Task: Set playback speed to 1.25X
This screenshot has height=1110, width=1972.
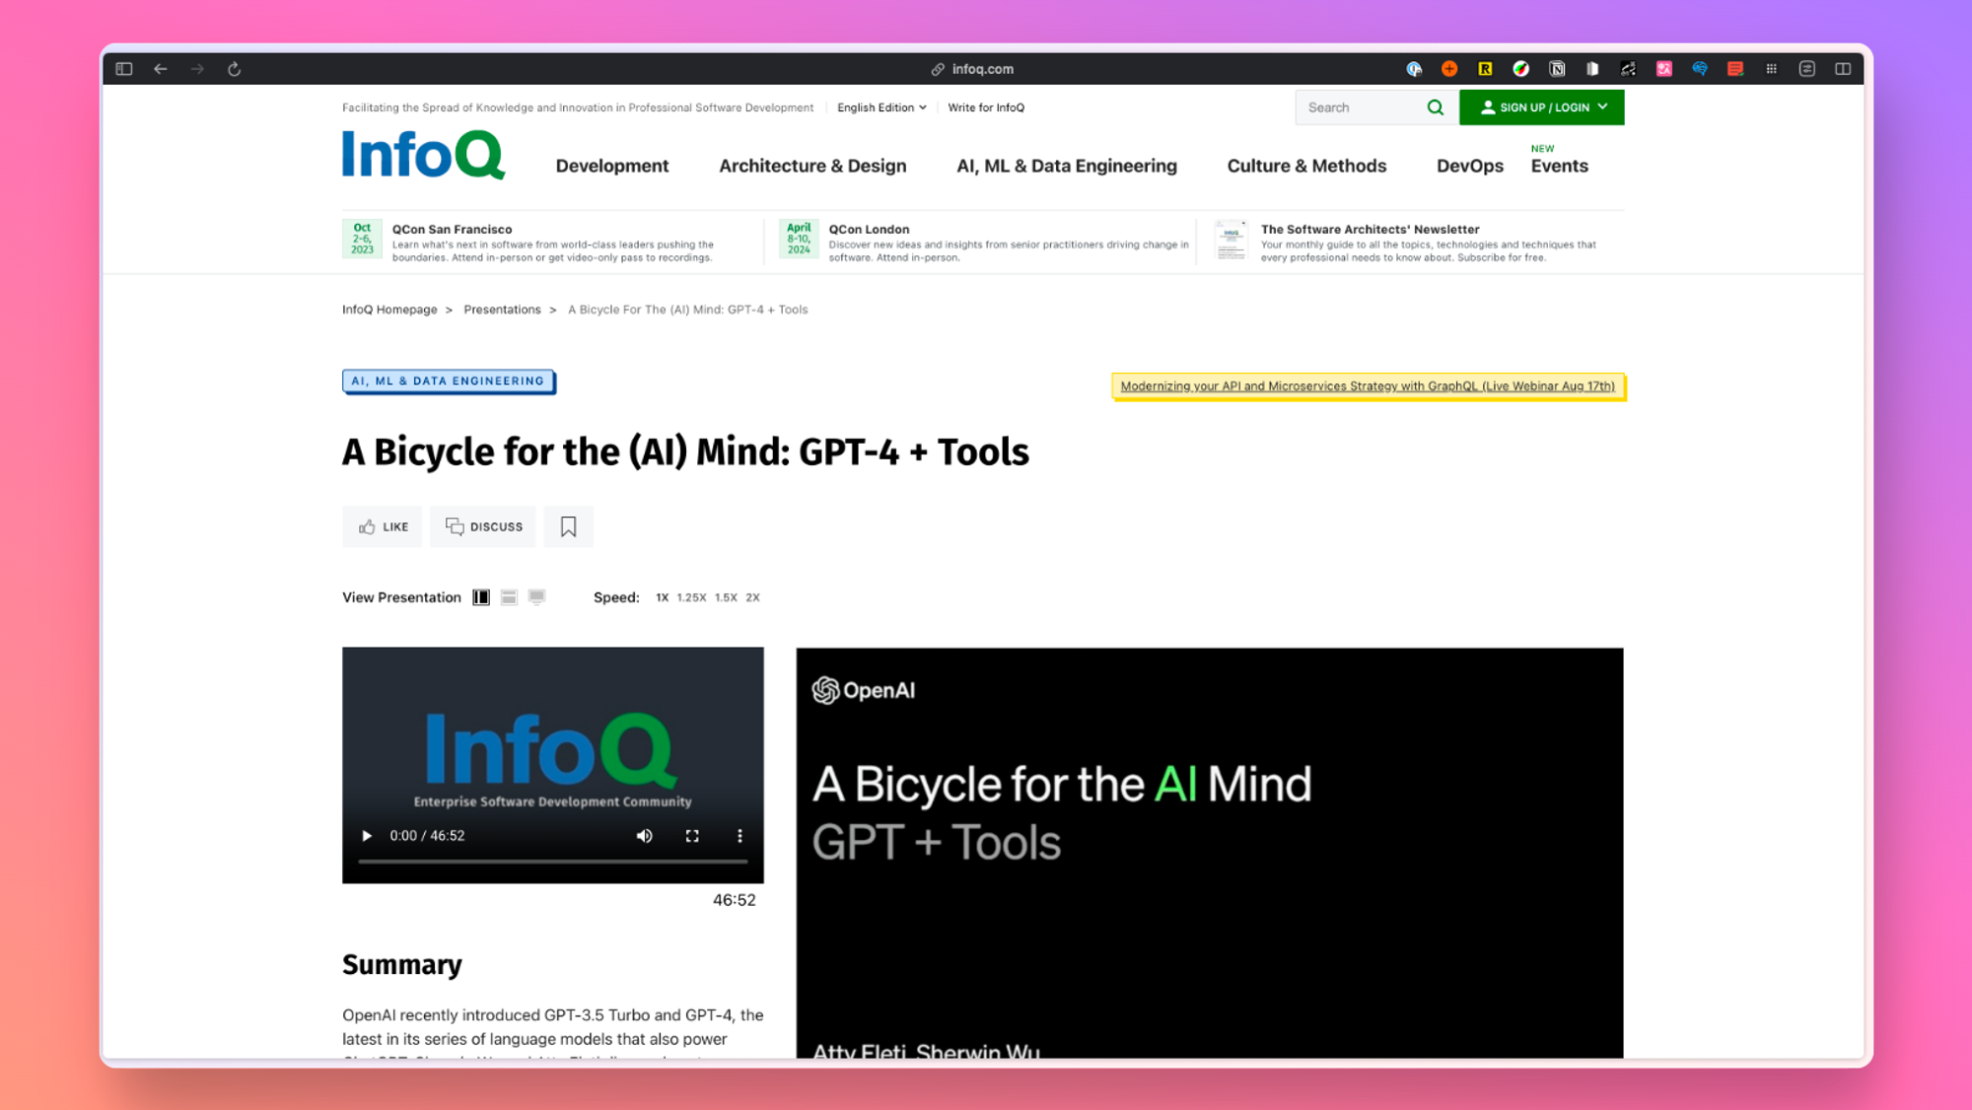Action: click(691, 597)
